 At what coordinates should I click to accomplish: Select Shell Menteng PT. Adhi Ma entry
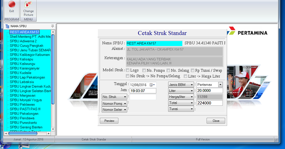coord(30,36)
